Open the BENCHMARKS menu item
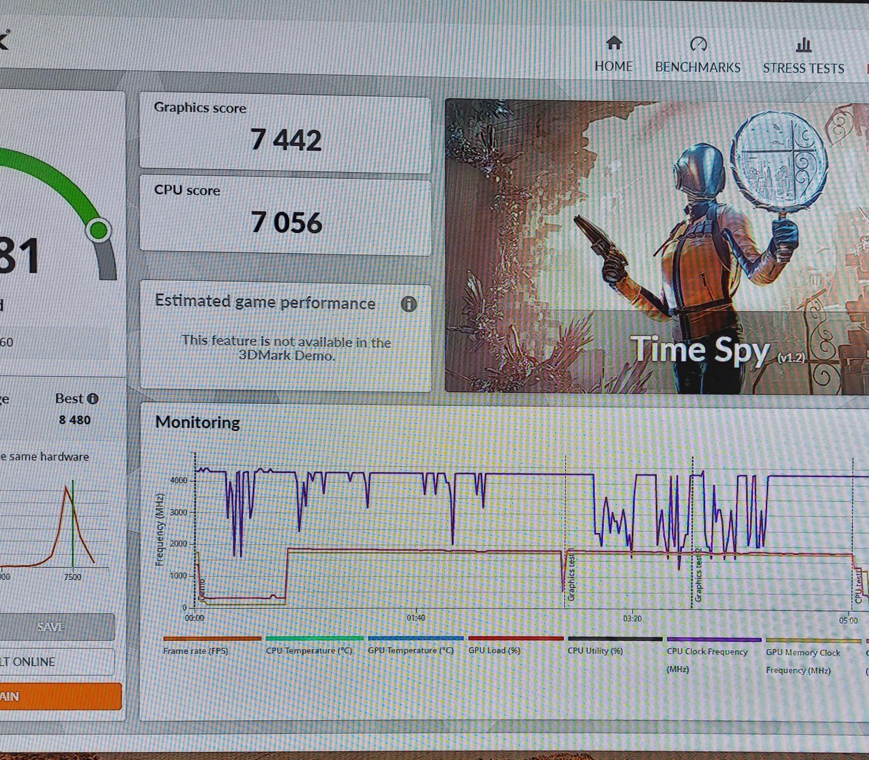The width and height of the screenshot is (869, 760). (698, 67)
